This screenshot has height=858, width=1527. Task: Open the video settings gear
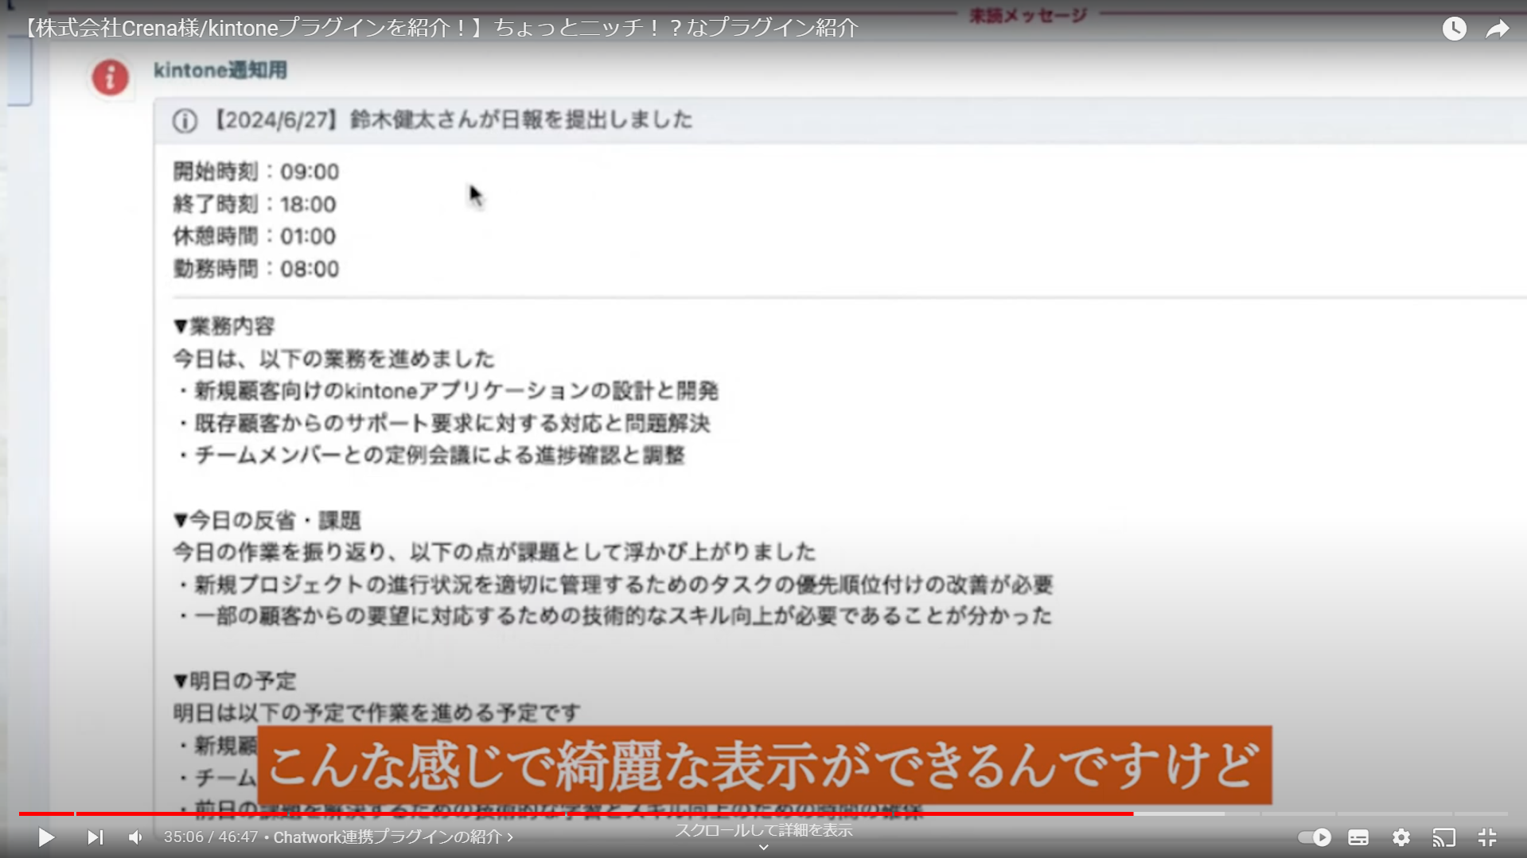click(x=1401, y=837)
